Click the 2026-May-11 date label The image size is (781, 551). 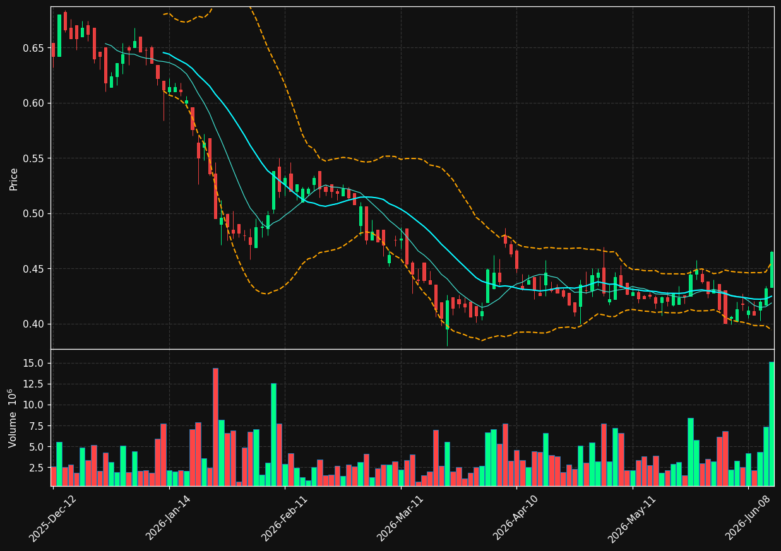[632, 518]
